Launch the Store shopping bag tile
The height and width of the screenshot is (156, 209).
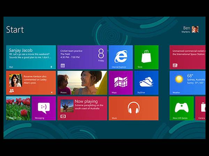[146, 57]
